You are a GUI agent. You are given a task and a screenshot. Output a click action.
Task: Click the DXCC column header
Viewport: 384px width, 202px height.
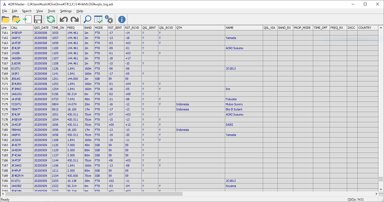coord(352,28)
